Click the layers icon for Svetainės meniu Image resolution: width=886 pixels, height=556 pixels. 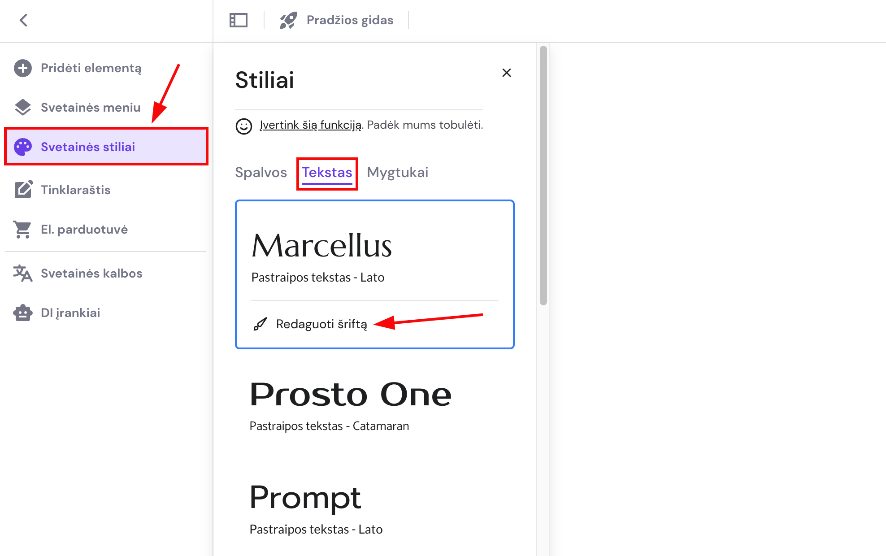tap(23, 108)
